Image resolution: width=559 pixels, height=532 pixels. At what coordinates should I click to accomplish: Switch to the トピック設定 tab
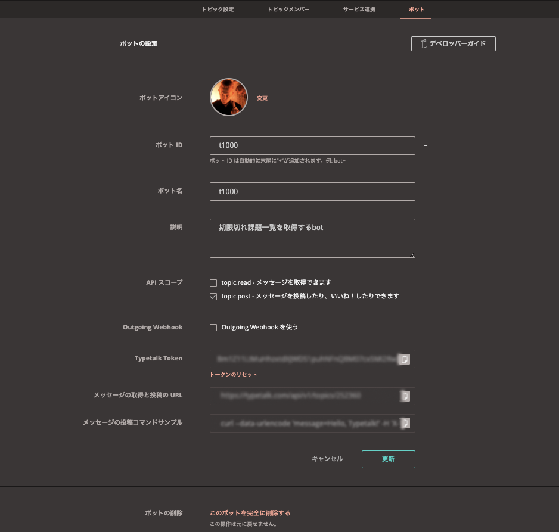(x=218, y=10)
